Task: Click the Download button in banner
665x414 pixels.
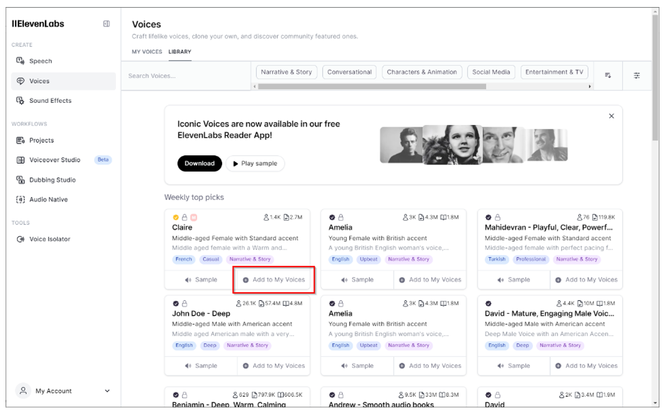Action: pos(199,163)
